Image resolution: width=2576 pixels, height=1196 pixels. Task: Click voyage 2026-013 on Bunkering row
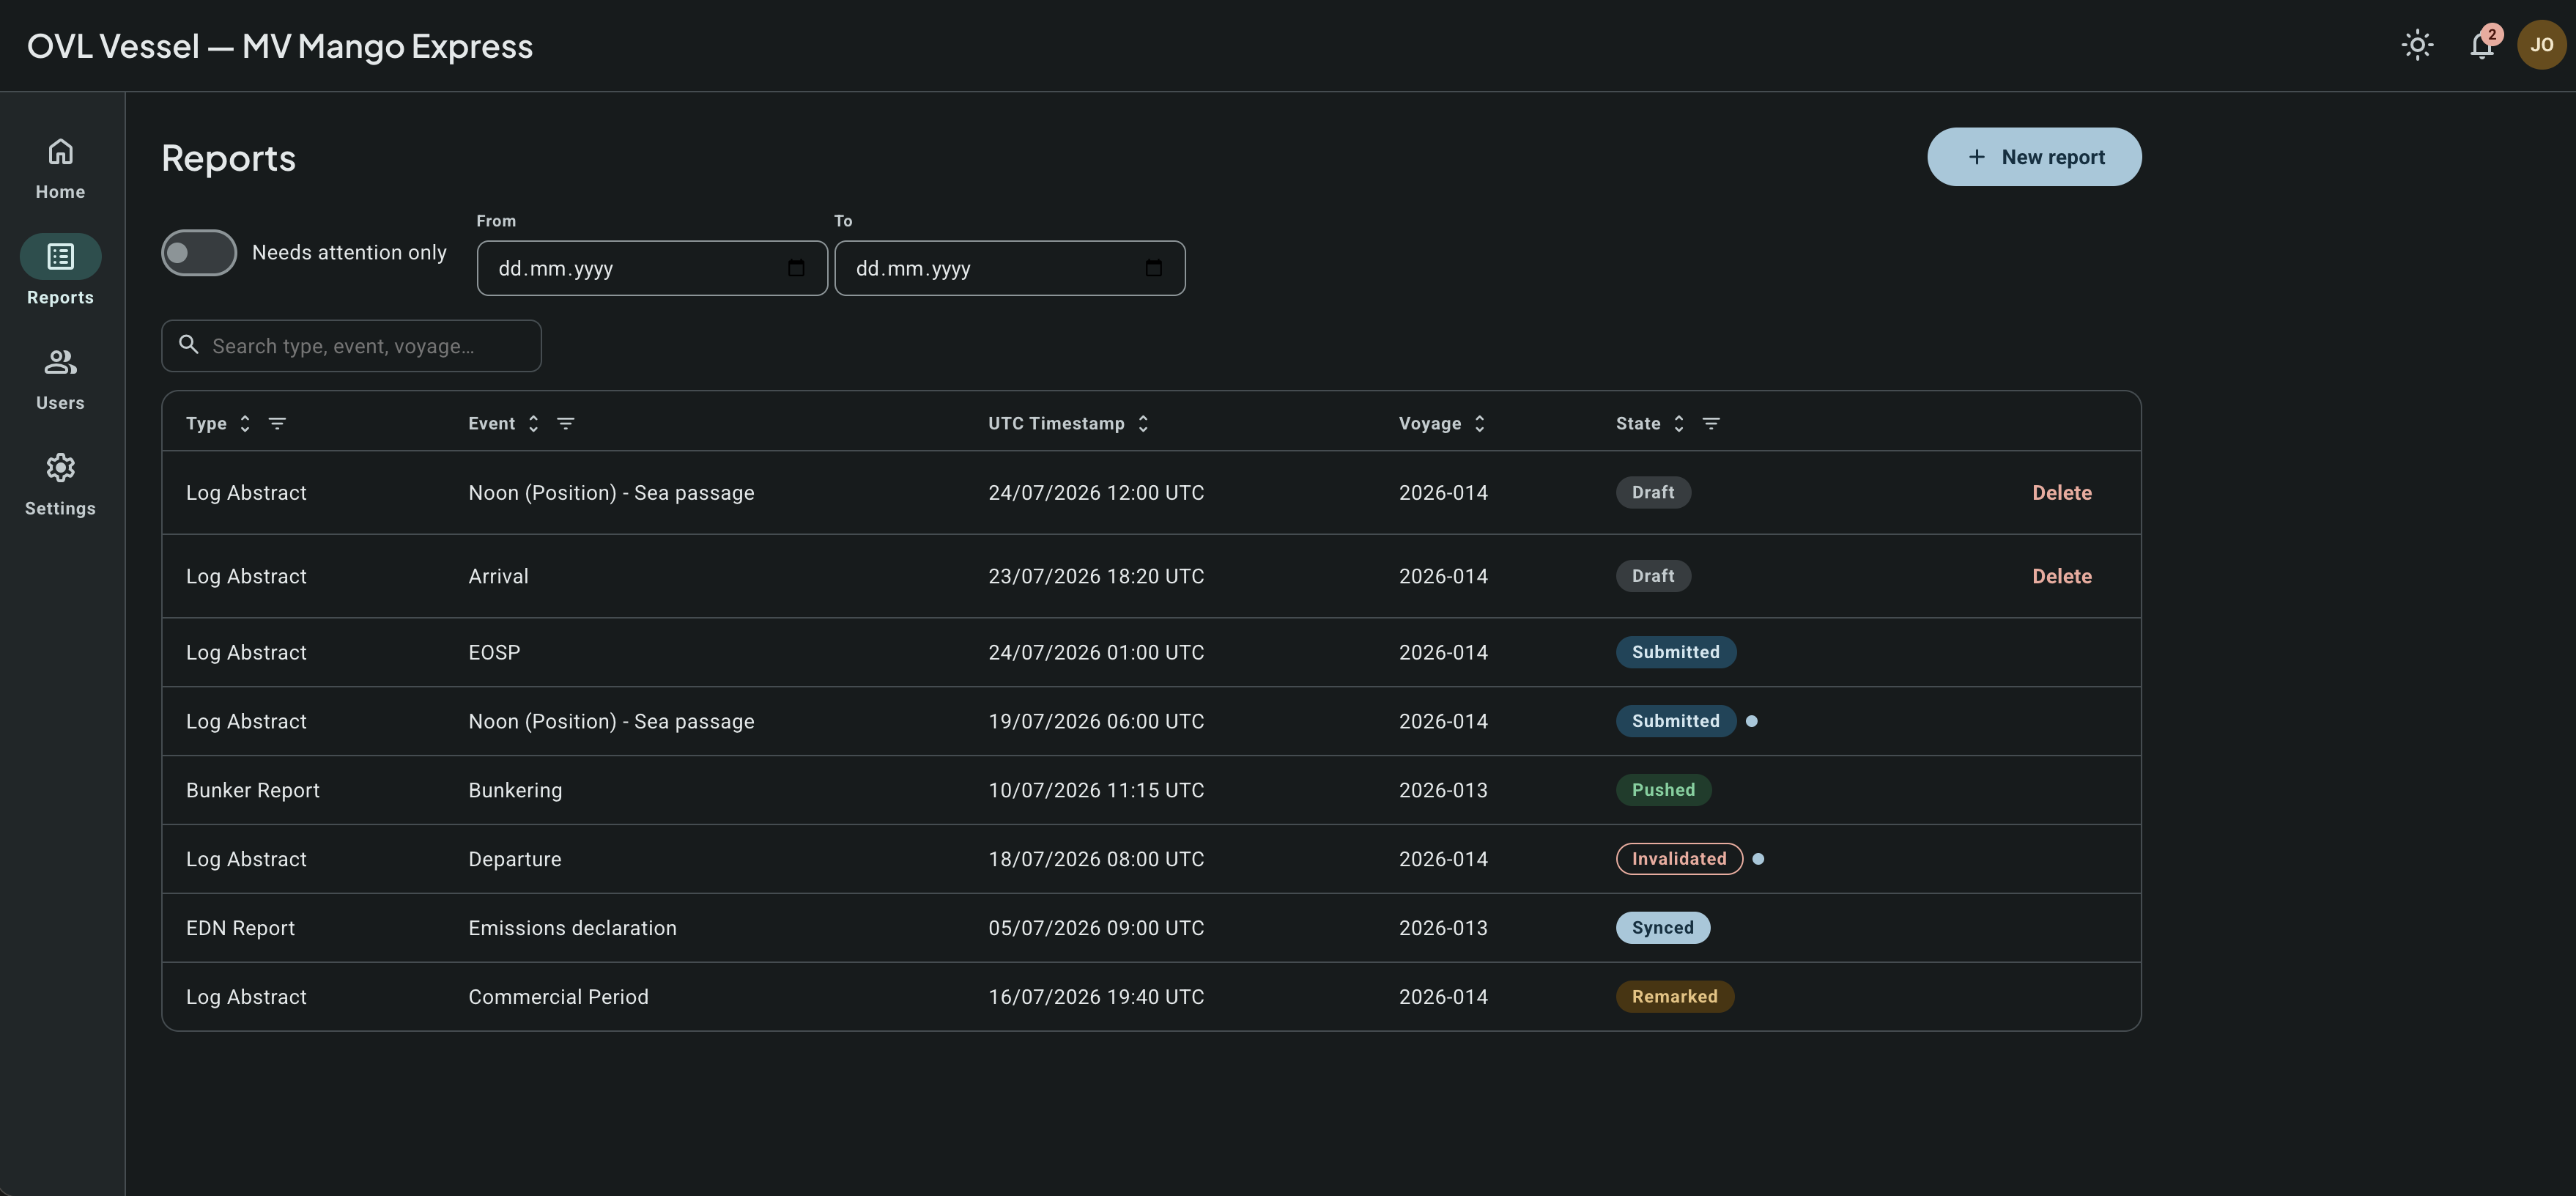tap(1443, 790)
